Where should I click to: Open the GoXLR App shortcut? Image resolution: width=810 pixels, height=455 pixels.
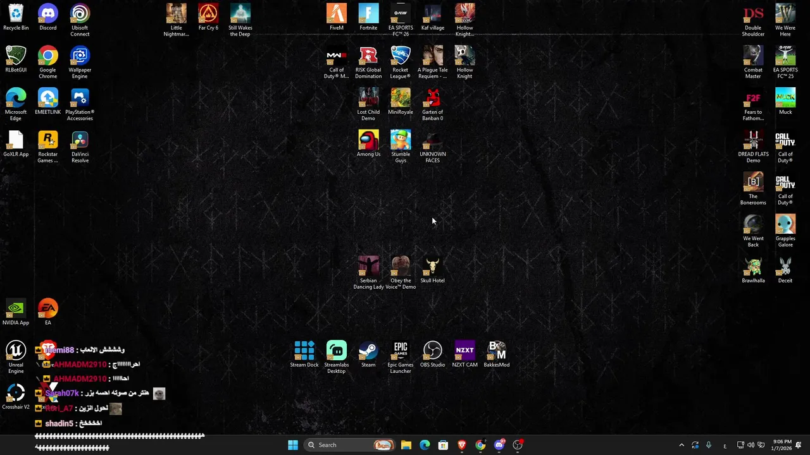tap(16, 144)
